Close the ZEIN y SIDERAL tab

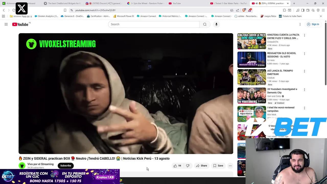click(288, 3)
